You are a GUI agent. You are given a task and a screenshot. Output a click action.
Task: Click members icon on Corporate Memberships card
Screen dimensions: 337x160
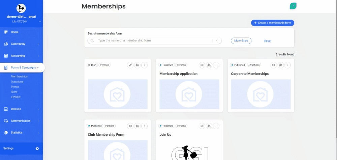pos(281,65)
